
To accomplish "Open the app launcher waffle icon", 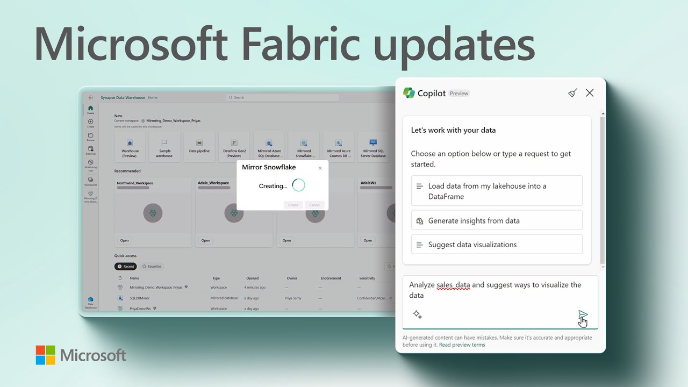I will pos(90,97).
